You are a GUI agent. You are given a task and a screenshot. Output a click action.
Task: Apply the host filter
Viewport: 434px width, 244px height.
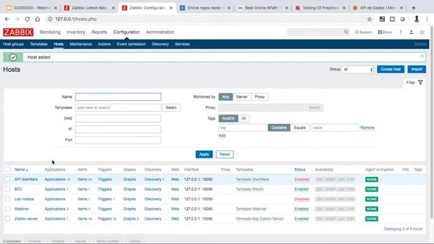click(x=204, y=155)
